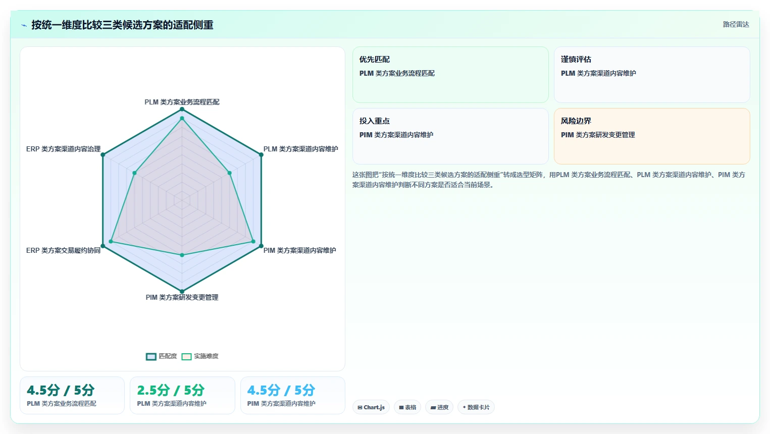
Task: Click radar axis label PIM 类方案渠道内容维护
Action: click(x=299, y=250)
